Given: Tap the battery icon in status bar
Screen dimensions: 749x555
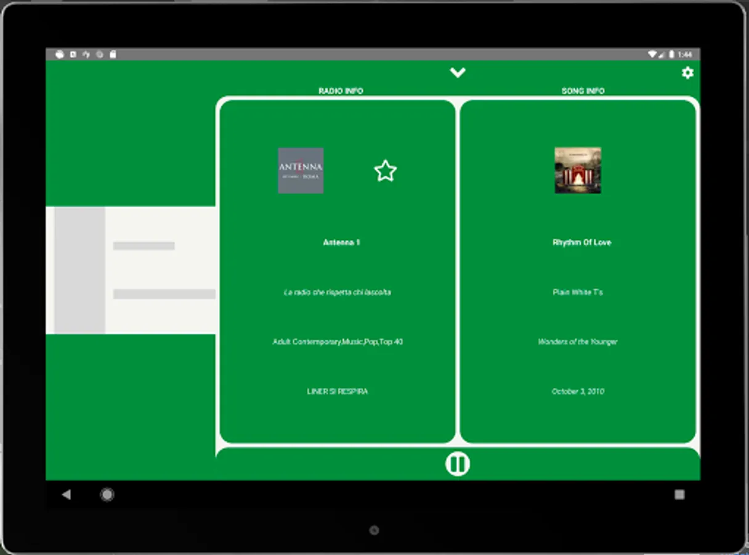Looking at the screenshot, I should click(671, 54).
